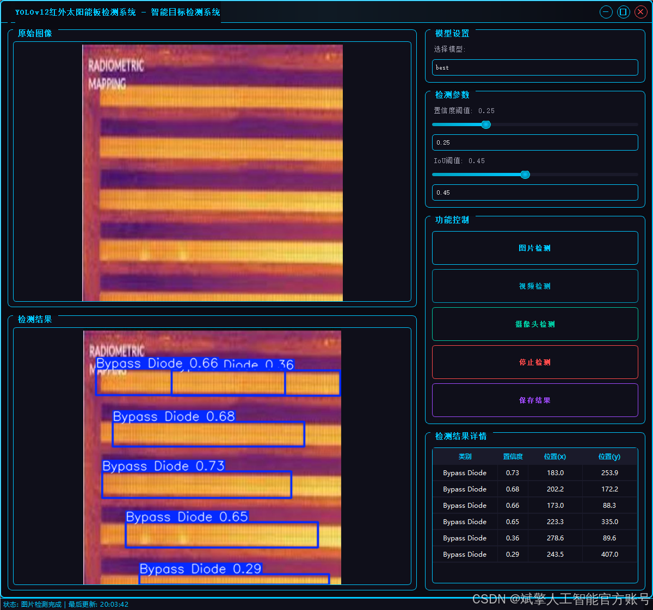Image resolution: width=653 pixels, height=610 pixels.
Task: Sort table by 置信度 column header
Action: point(513,457)
